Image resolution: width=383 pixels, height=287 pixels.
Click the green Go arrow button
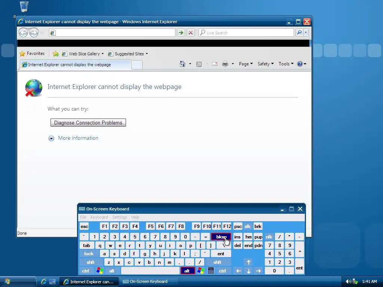click(181, 33)
